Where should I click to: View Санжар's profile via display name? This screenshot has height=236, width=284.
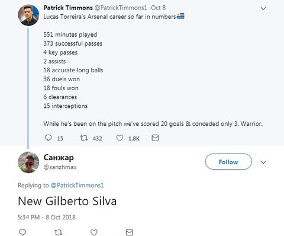59,157
